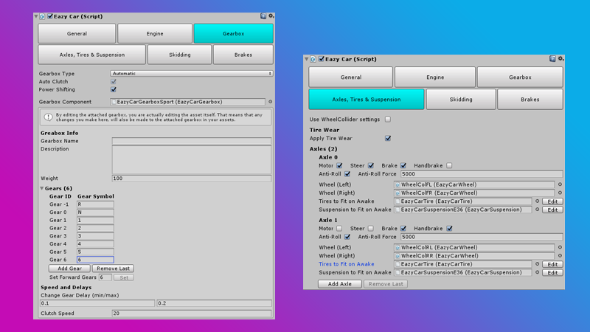Click script icon in left Eazy Car header
The width and height of the screenshot is (590, 332).
43,16
